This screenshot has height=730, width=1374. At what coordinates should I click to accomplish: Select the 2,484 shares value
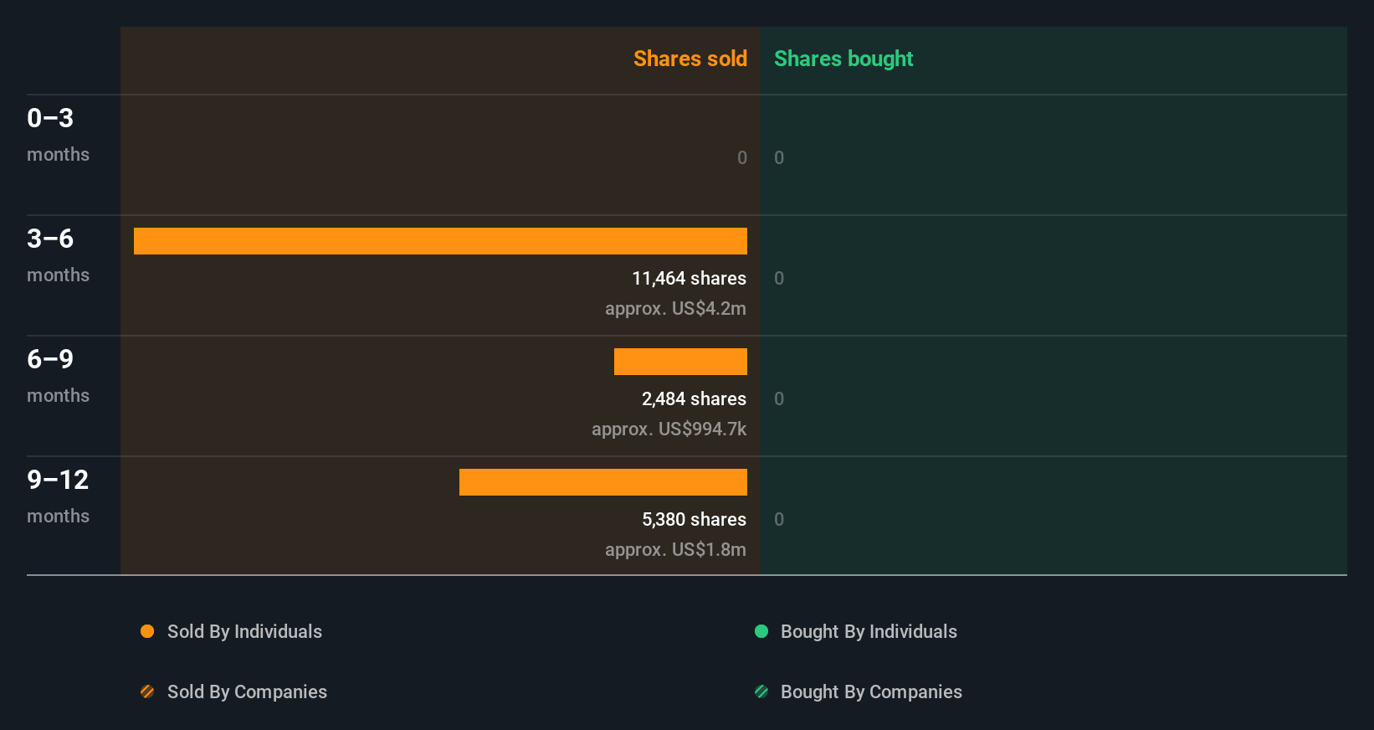coord(694,398)
